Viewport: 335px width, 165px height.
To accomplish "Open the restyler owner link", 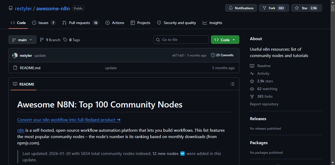I will coord(23,8).
